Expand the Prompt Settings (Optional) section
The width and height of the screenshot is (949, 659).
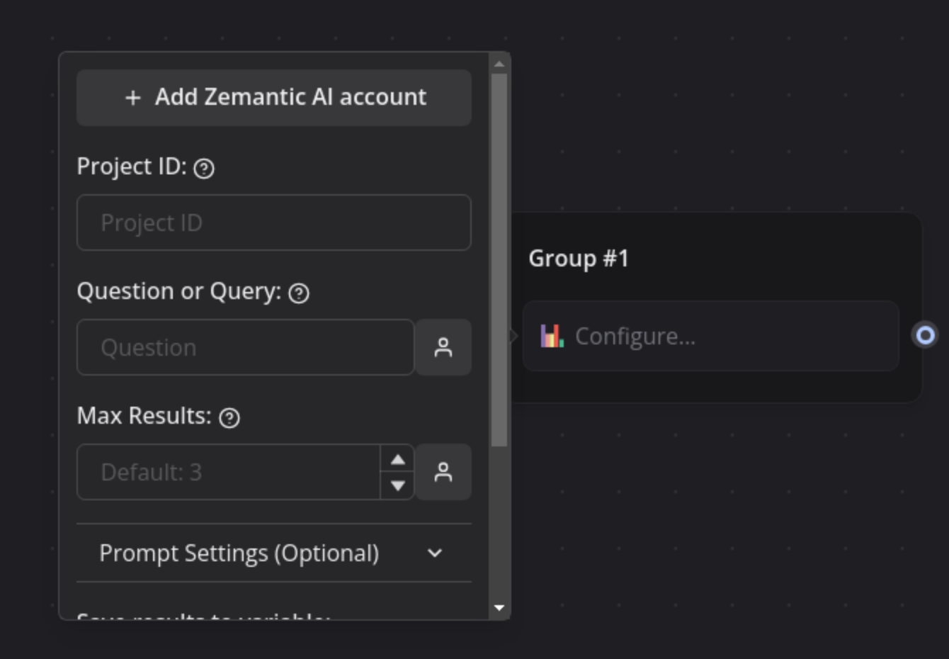[x=274, y=553]
